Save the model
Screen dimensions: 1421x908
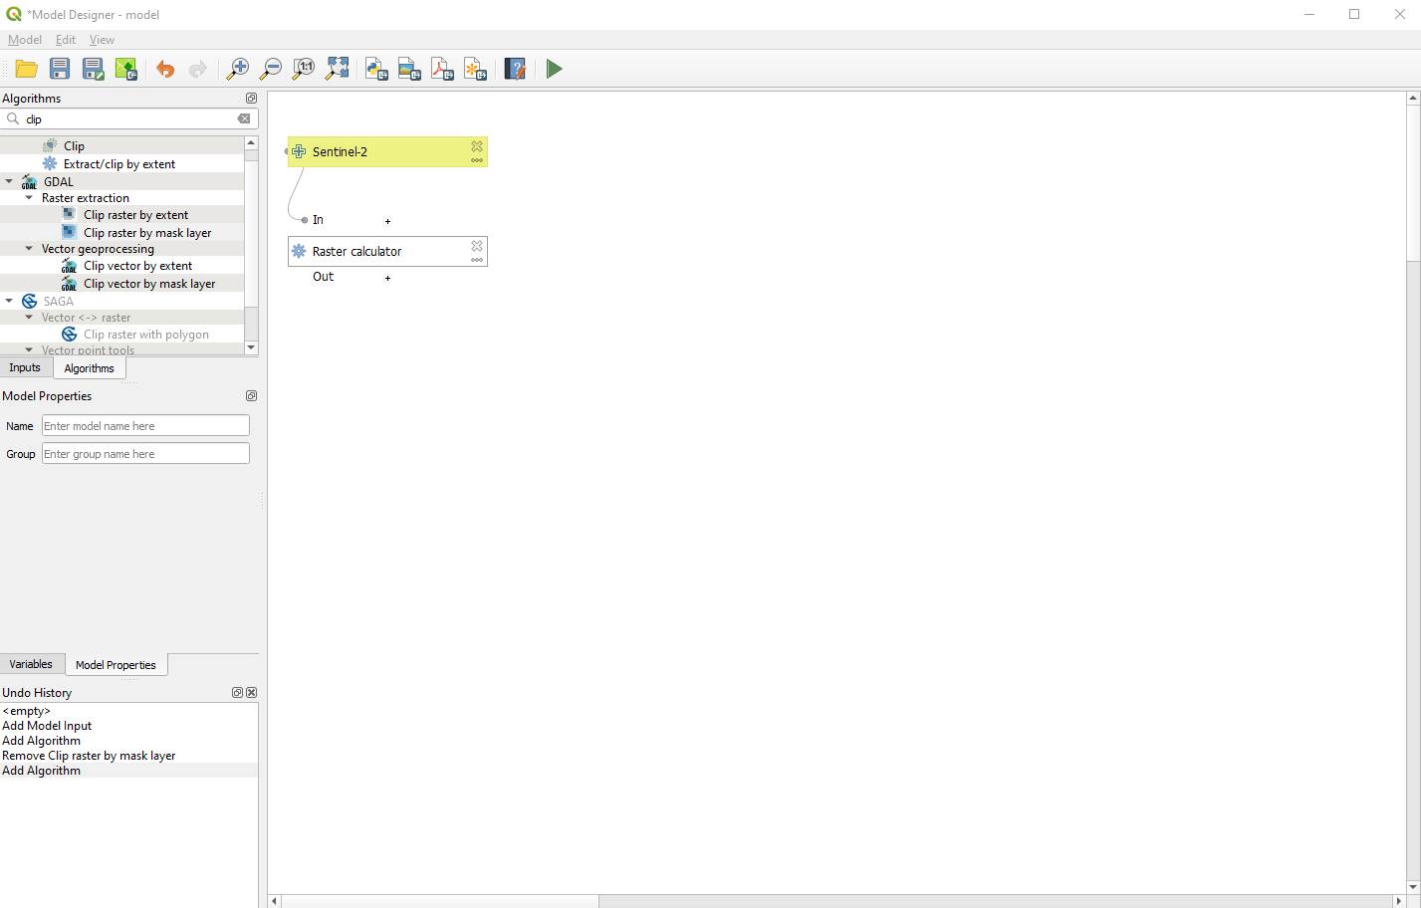(60, 69)
